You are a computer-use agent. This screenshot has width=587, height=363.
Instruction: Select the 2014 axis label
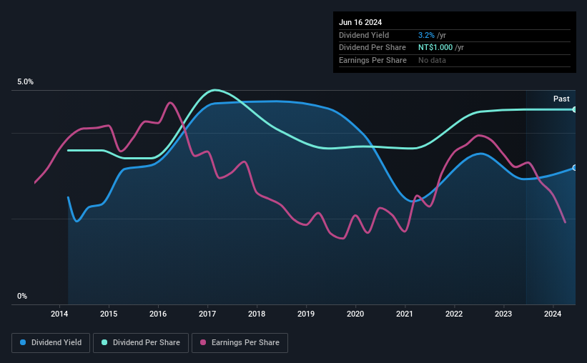pos(59,314)
